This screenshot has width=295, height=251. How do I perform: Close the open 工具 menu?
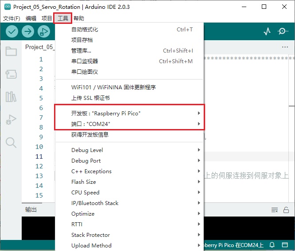coord(62,18)
